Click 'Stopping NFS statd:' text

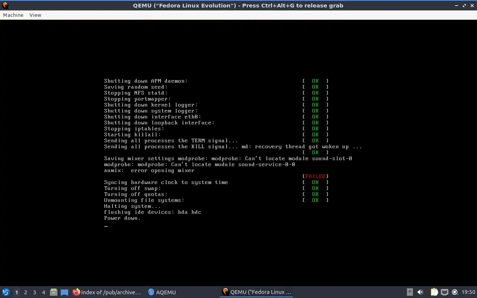[136, 93]
